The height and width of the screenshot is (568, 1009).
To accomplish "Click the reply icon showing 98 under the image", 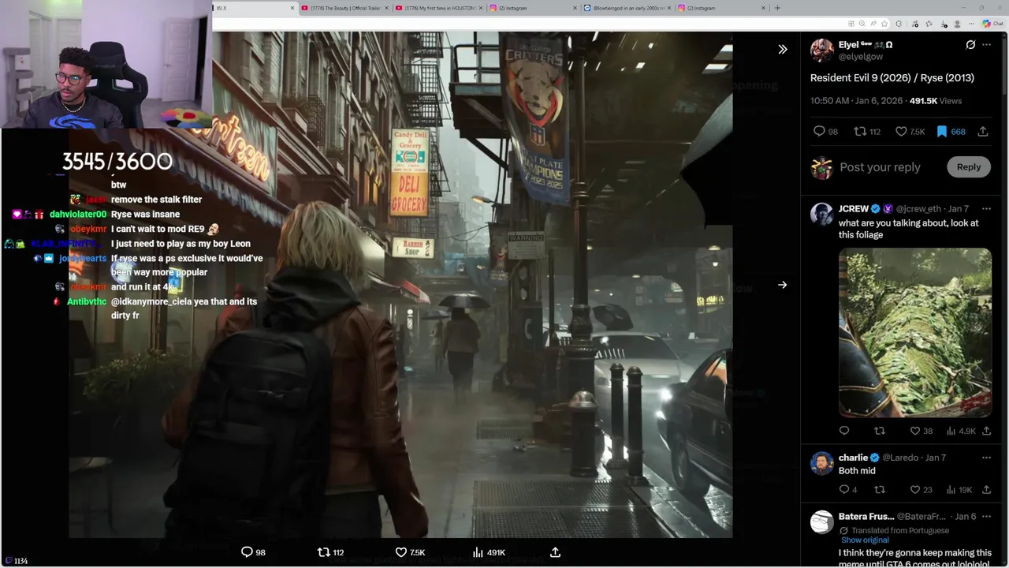I will click(x=253, y=552).
